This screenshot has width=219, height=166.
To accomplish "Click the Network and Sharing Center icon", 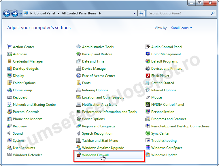I will [x=9, y=105].
